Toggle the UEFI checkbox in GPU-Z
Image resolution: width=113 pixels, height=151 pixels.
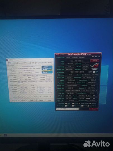[94, 72]
